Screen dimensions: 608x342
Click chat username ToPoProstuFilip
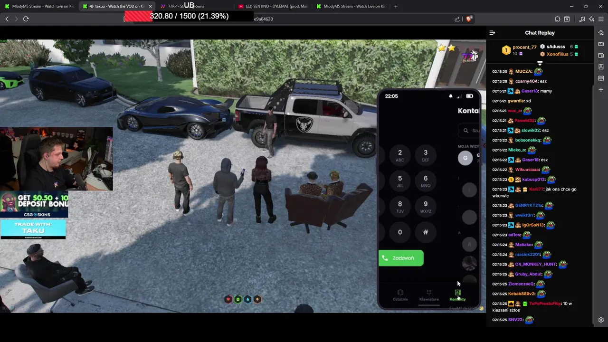click(x=545, y=304)
